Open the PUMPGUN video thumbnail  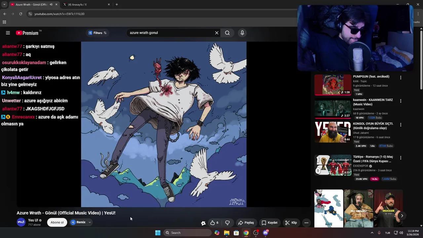click(x=333, y=85)
